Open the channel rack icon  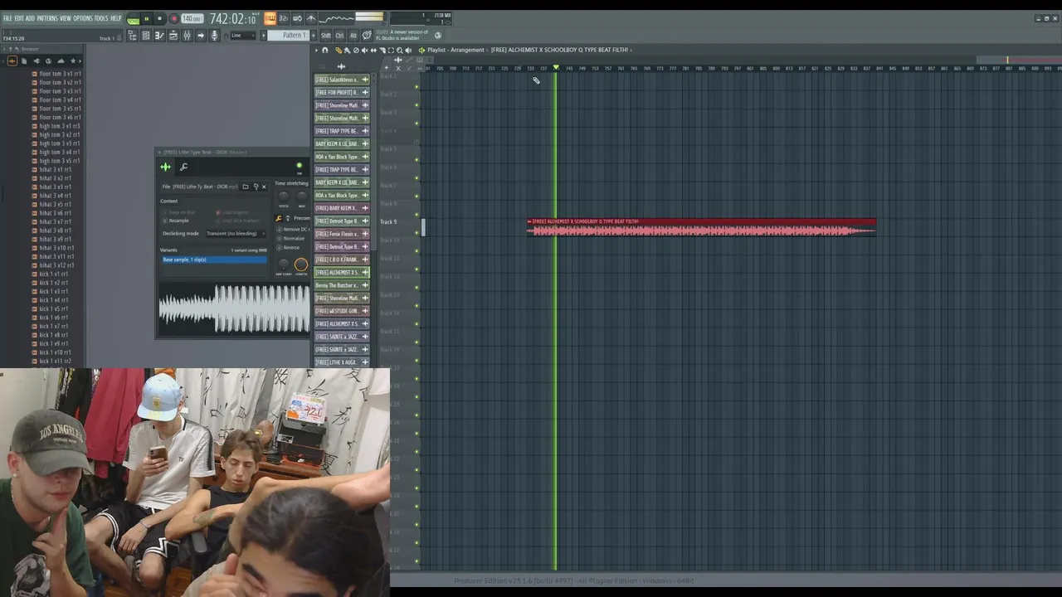click(x=146, y=36)
